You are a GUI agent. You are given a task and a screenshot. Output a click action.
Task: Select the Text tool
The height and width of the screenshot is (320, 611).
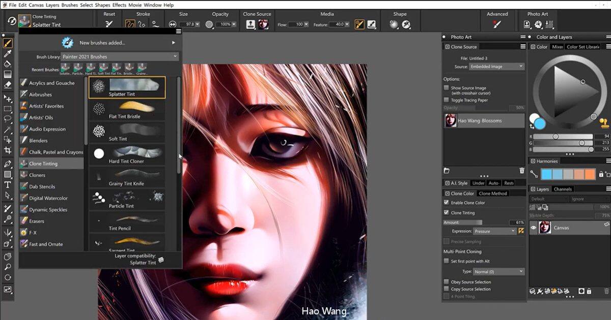point(8,185)
